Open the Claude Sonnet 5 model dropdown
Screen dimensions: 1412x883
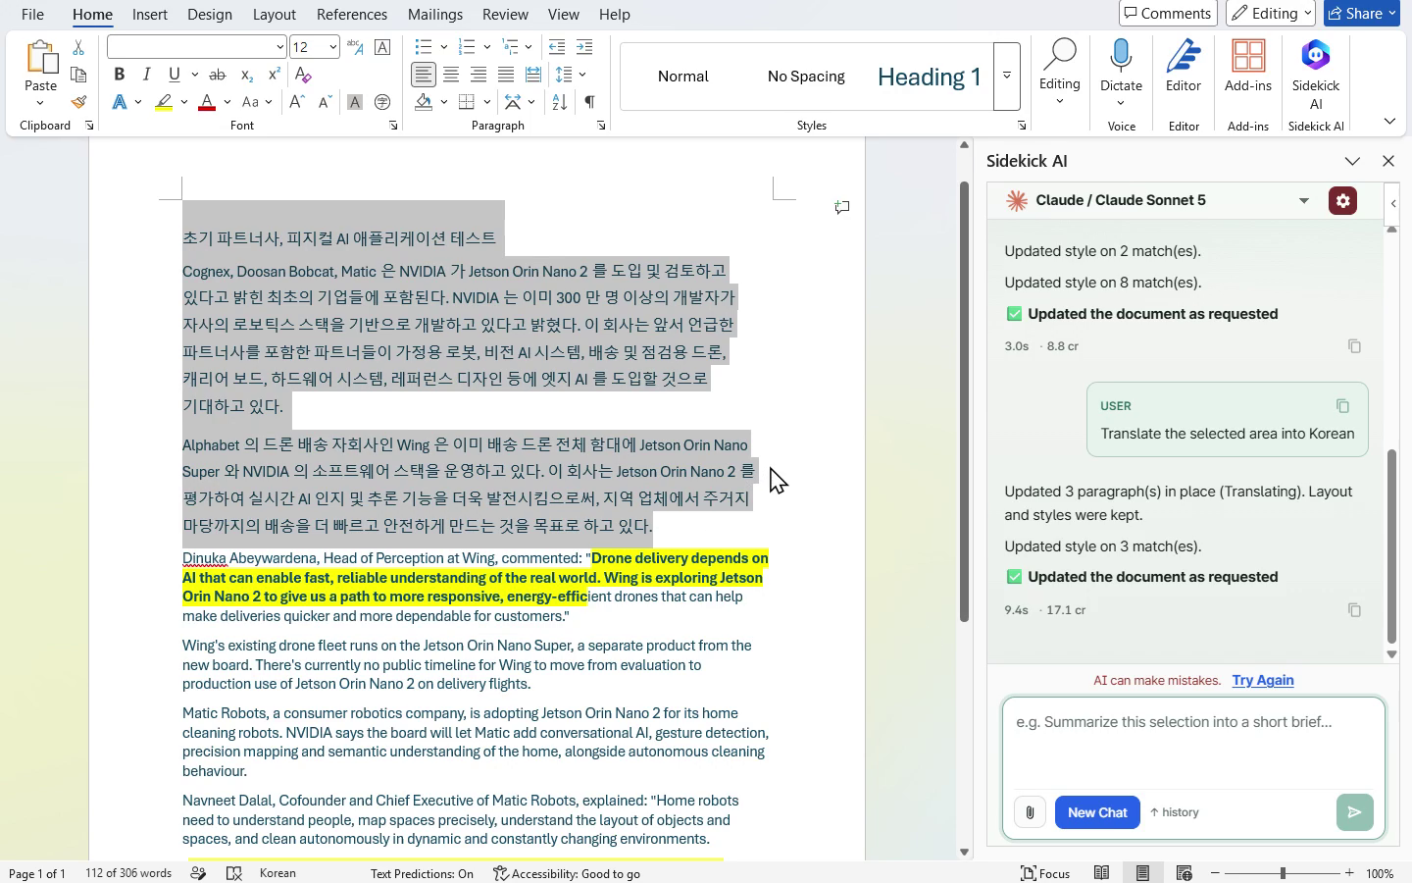click(1304, 200)
